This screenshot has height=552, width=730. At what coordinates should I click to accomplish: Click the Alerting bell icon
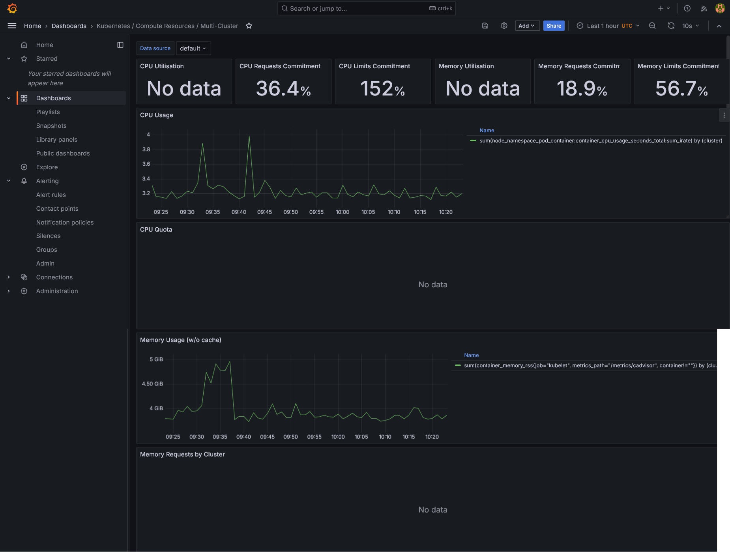(24, 181)
